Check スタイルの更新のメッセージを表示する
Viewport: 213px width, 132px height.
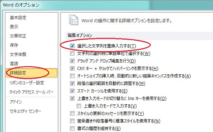72,113
